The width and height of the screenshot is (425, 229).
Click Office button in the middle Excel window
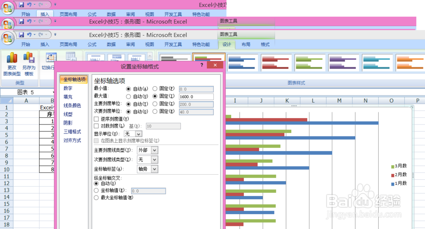pos(8,24)
